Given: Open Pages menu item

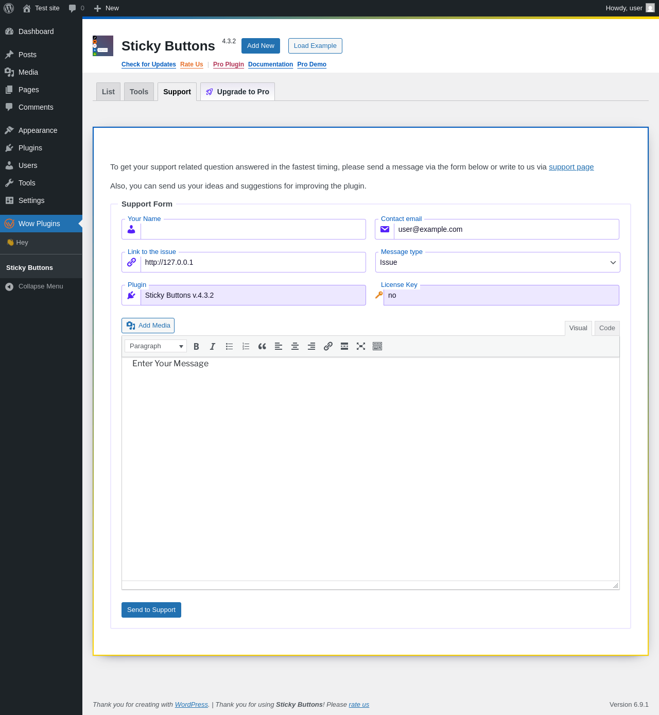Looking at the screenshot, I should tap(41, 90).
